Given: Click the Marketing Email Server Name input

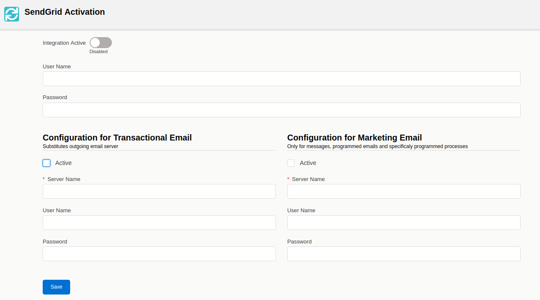Looking at the screenshot, I should pos(404,192).
